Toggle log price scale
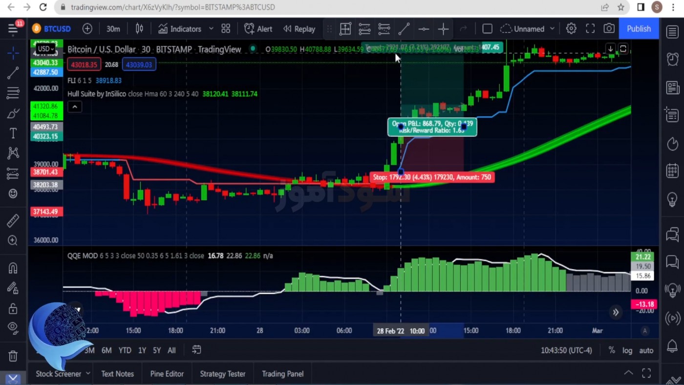 (x=627, y=350)
